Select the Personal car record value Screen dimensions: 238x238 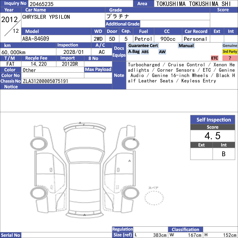[195, 39]
